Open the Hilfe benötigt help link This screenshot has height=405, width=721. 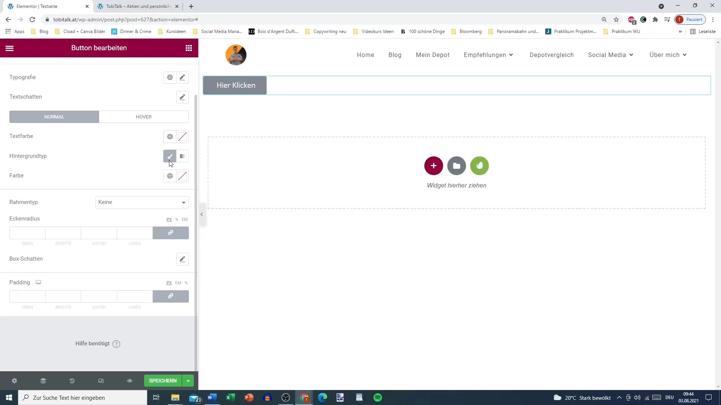[x=98, y=344]
